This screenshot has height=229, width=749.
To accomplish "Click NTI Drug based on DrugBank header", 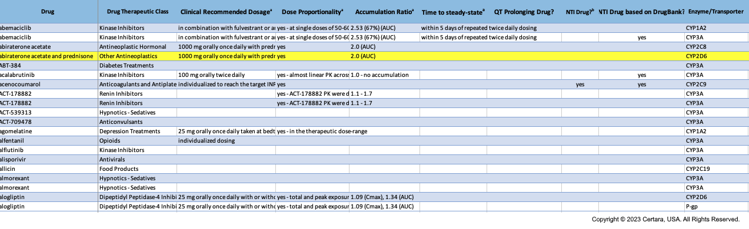I will (x=641, y=12).
